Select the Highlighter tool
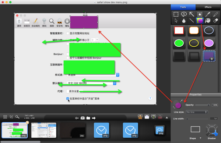 pyautogui.click(x=215, y=14)
